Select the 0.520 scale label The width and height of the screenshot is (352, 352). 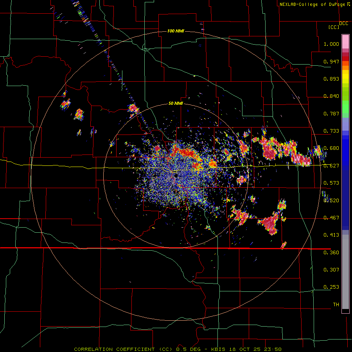point(331,201)
